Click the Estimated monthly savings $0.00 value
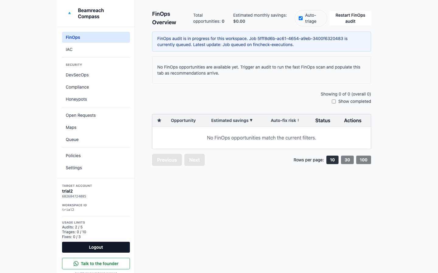The width and height of the screenshot is (438, 273). click(x=239, y=21)
